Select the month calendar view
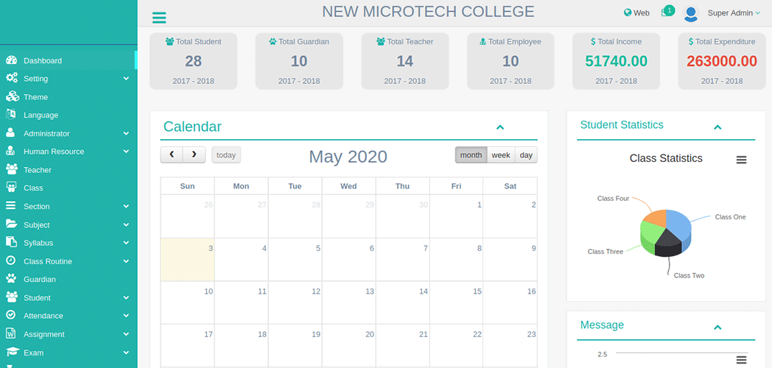The image size is (772, 368). point(471,155)
